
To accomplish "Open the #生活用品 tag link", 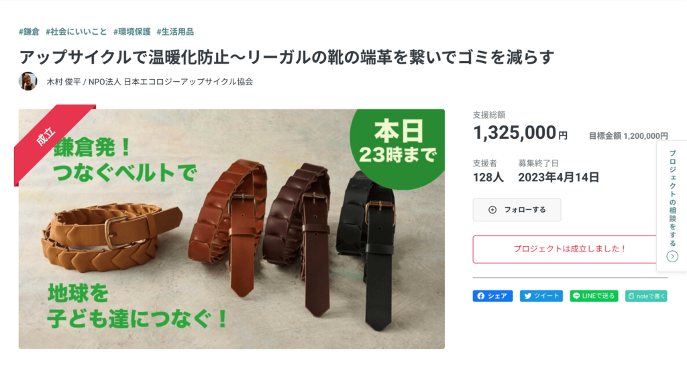I will click(175, 32).
